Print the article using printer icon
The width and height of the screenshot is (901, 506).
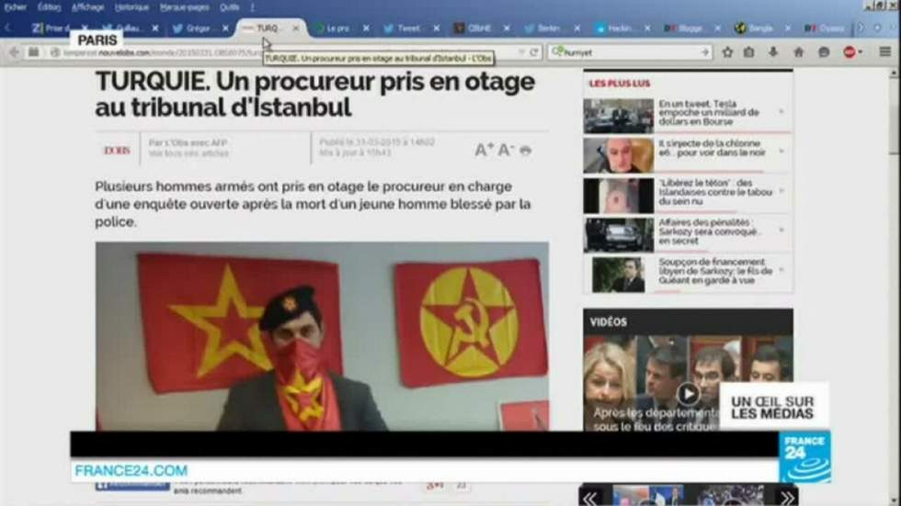(526, 151)
